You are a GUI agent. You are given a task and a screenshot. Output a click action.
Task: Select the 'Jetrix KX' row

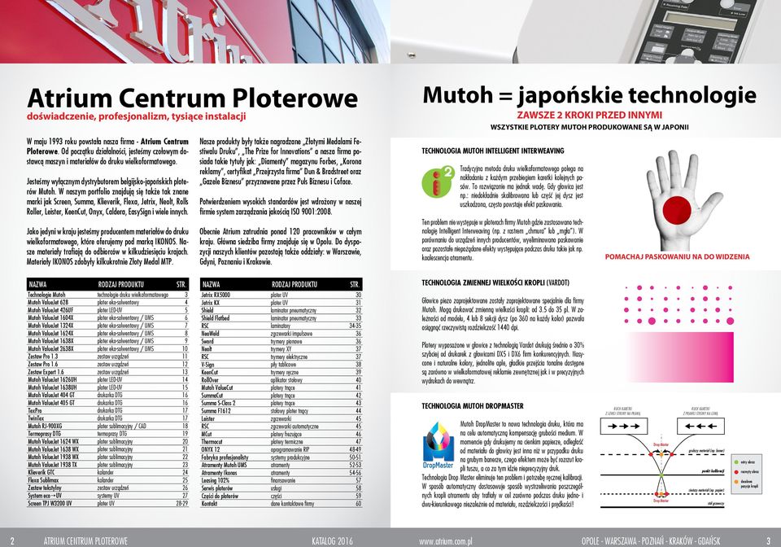281,302
